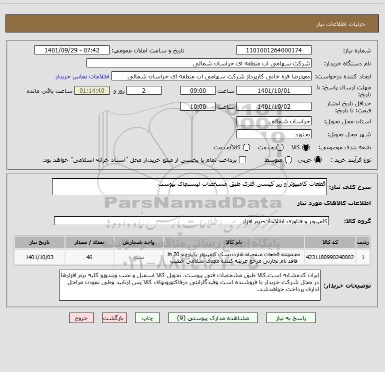Select the جزیی purchase type radio

[317, 160]
